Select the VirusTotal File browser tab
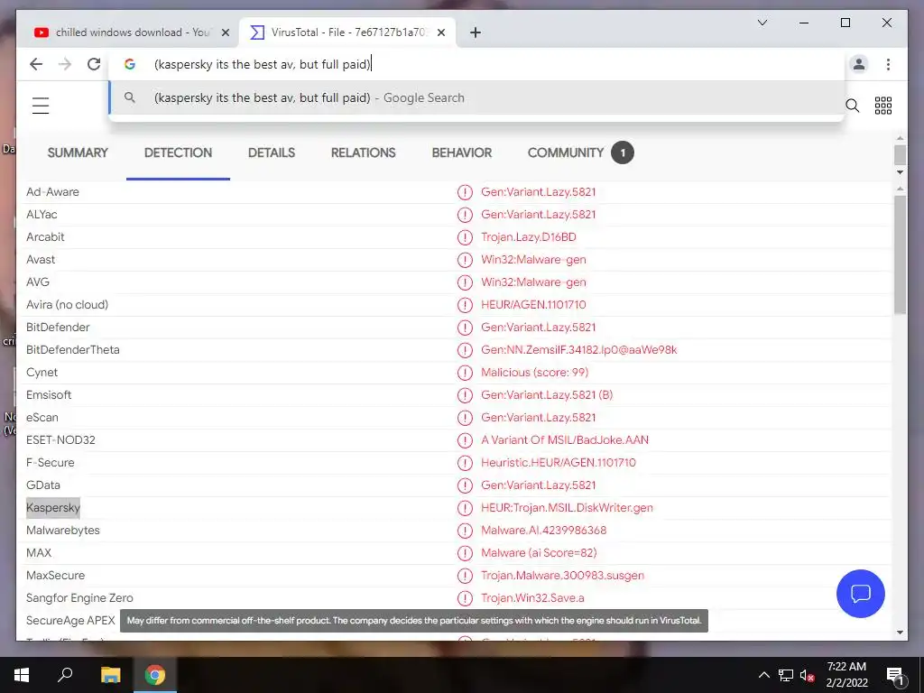This screenshot has width=924, height=693. (347, 32)
